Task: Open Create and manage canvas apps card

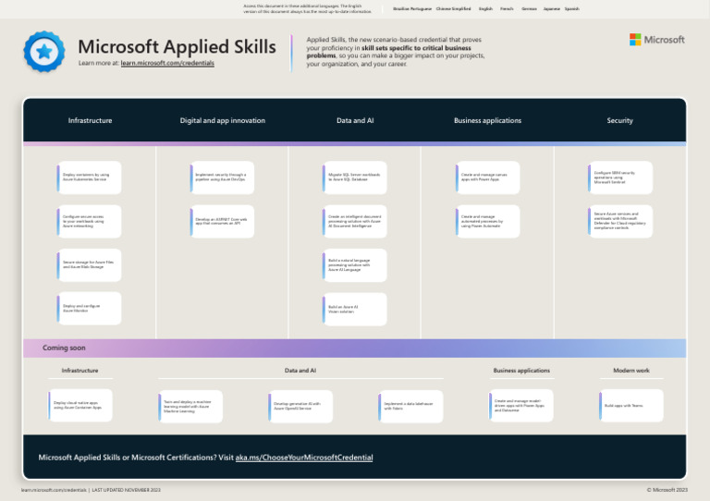Action: tap(488, 177)
